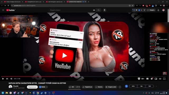
Task: Like the video with thumbs up
Action: [71, 87]
